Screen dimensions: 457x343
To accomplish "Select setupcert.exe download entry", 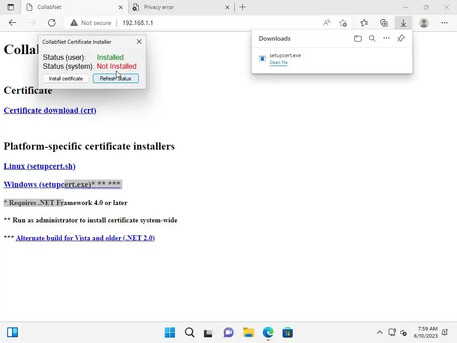I will [x=332, y=59].
